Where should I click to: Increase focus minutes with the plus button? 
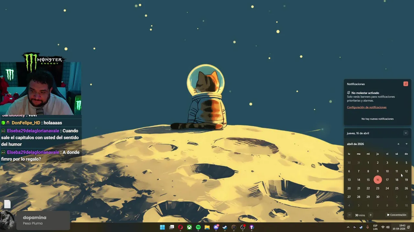point(371,215)
